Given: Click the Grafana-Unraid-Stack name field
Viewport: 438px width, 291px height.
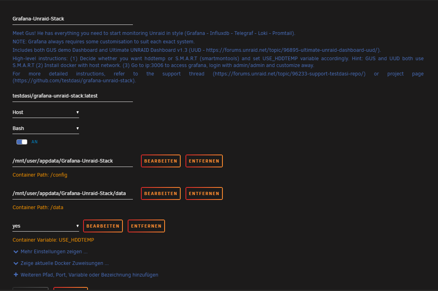Looking at the screenshot, I should coord(73,19).
